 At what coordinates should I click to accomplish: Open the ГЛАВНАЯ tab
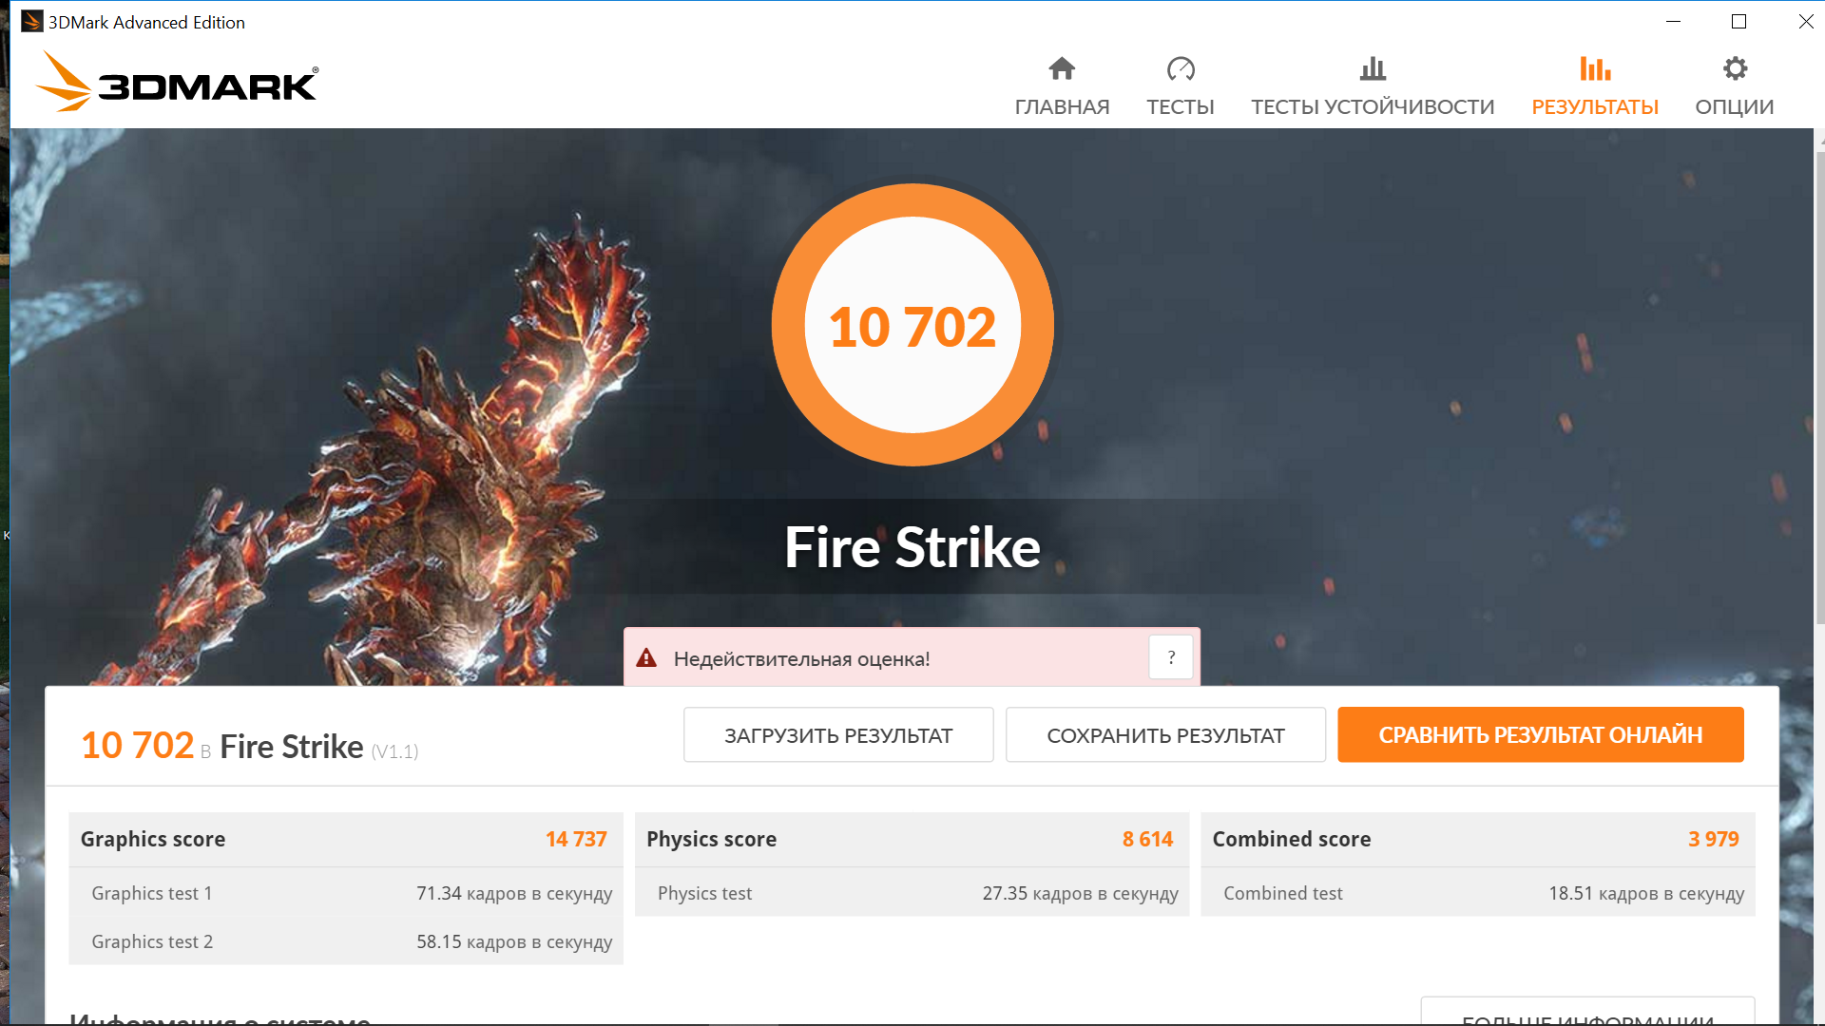[1062, 106]
